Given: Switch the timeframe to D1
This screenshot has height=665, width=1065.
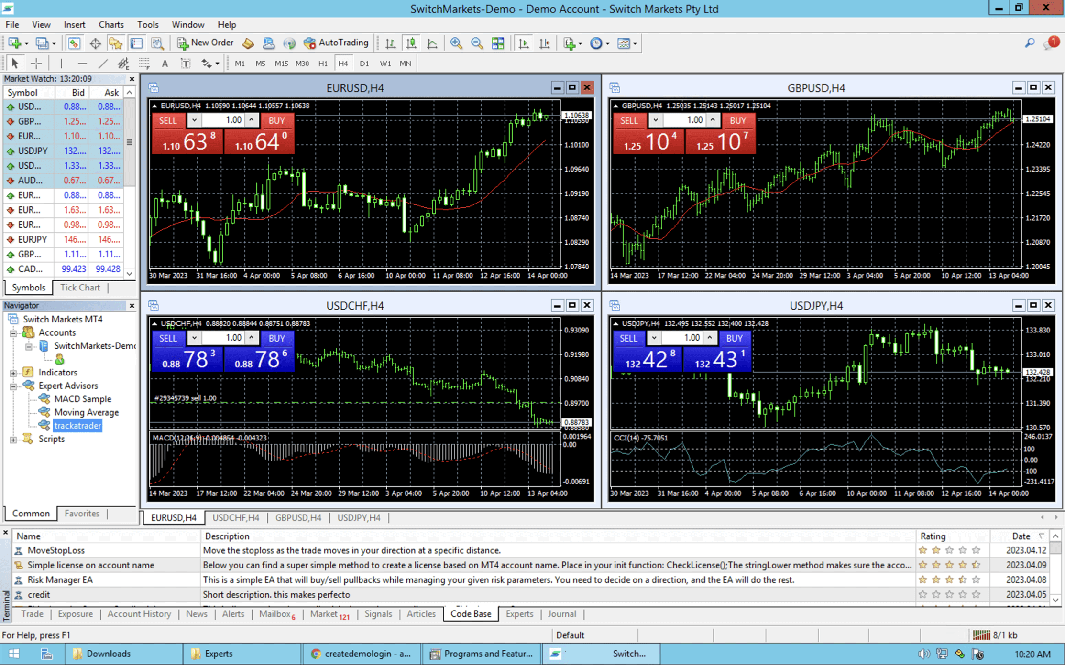Looking at the screenshot, I should click(364, 64).
